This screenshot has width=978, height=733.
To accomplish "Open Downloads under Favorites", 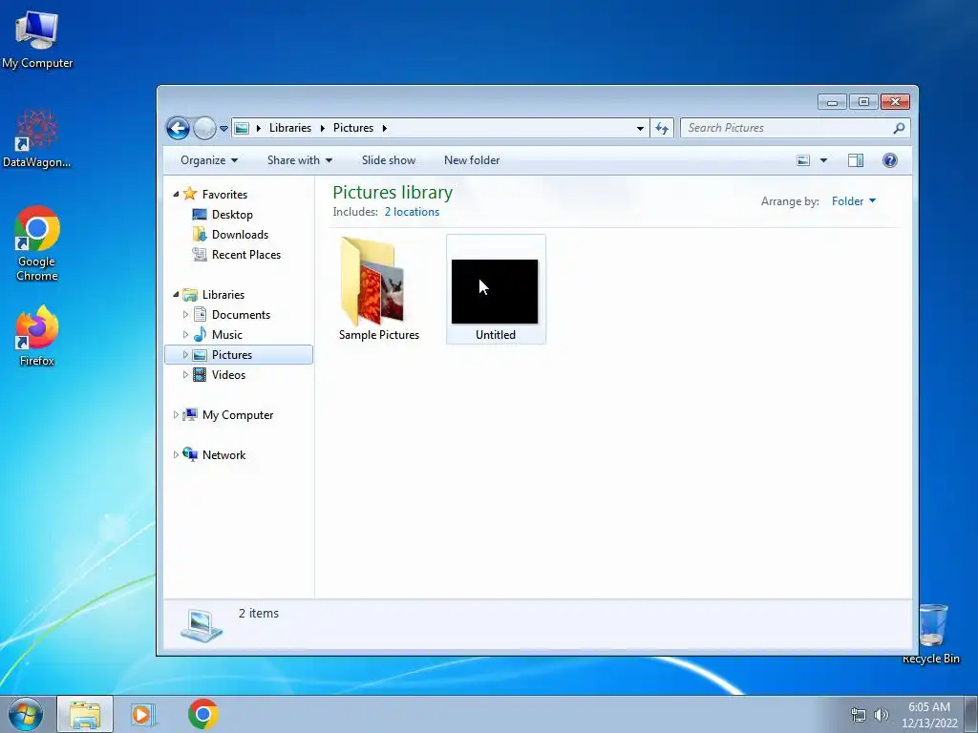I will pos(240,235).
